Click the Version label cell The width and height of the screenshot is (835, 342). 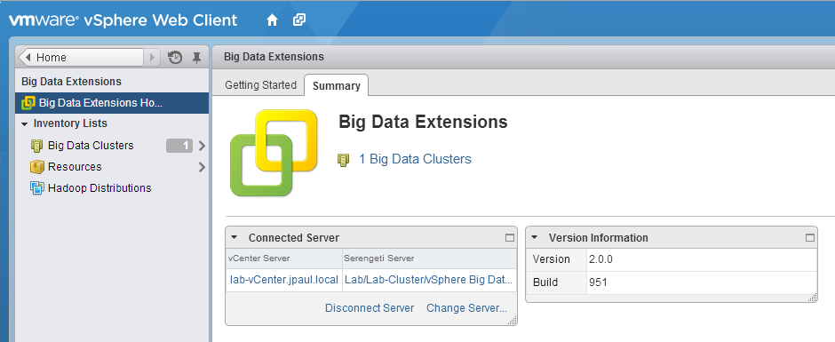click(x=556, y=259)
